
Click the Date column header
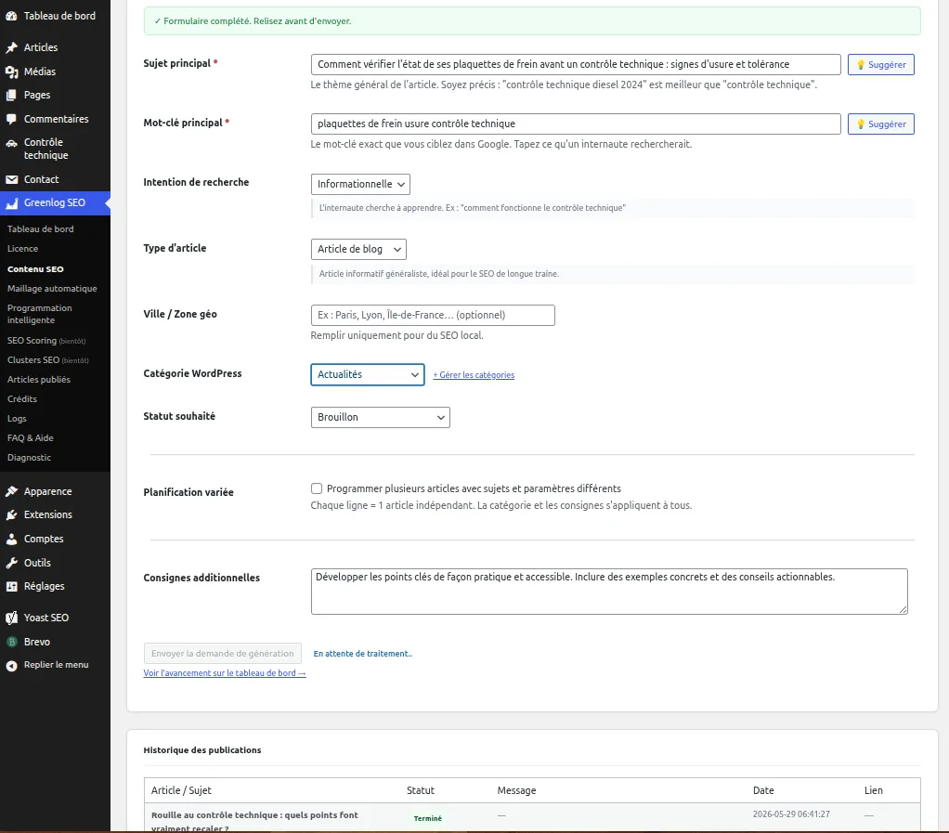[763, 790]
